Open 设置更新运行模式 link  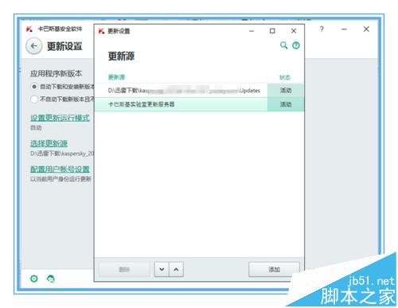tap(60, 118)
